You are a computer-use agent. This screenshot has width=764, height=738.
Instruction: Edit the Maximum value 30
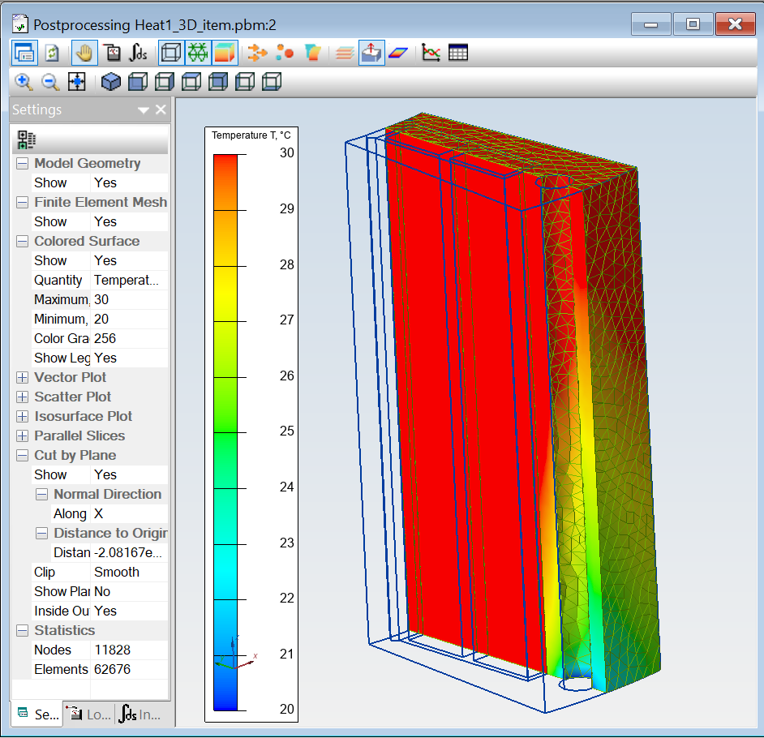pyautogui.click(x=129, y=299)
